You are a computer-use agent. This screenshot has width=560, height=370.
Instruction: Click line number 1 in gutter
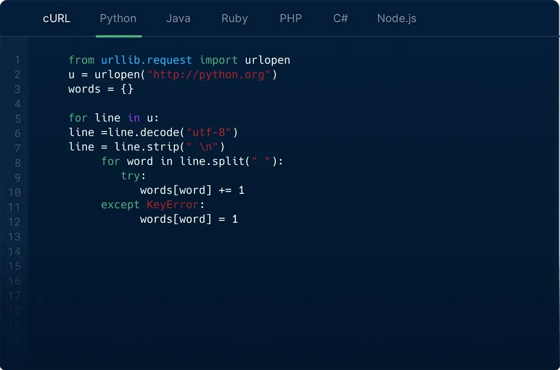pos(17,60)
